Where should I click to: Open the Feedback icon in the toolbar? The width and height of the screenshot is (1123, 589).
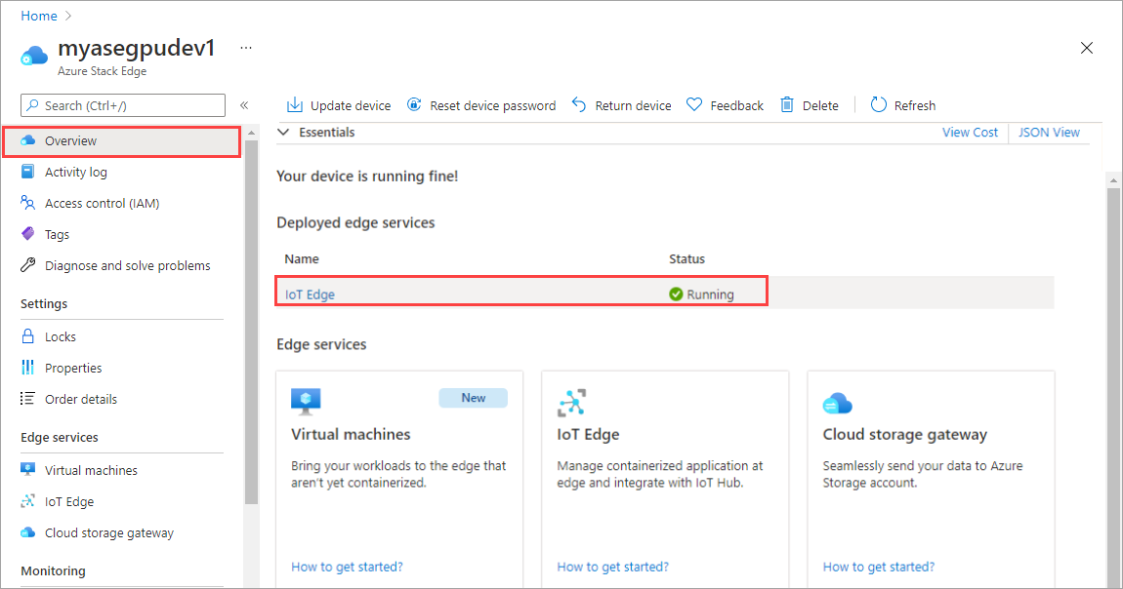[x=694, y=104]
